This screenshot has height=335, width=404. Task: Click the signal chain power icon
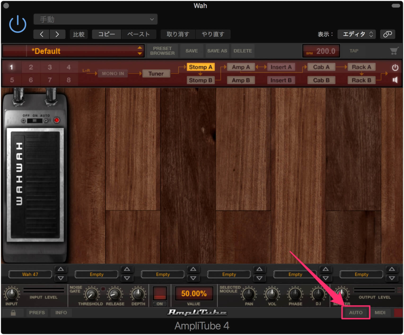(x=395, y=67)
